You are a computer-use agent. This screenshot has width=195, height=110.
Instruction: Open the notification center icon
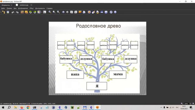[191, 108]
